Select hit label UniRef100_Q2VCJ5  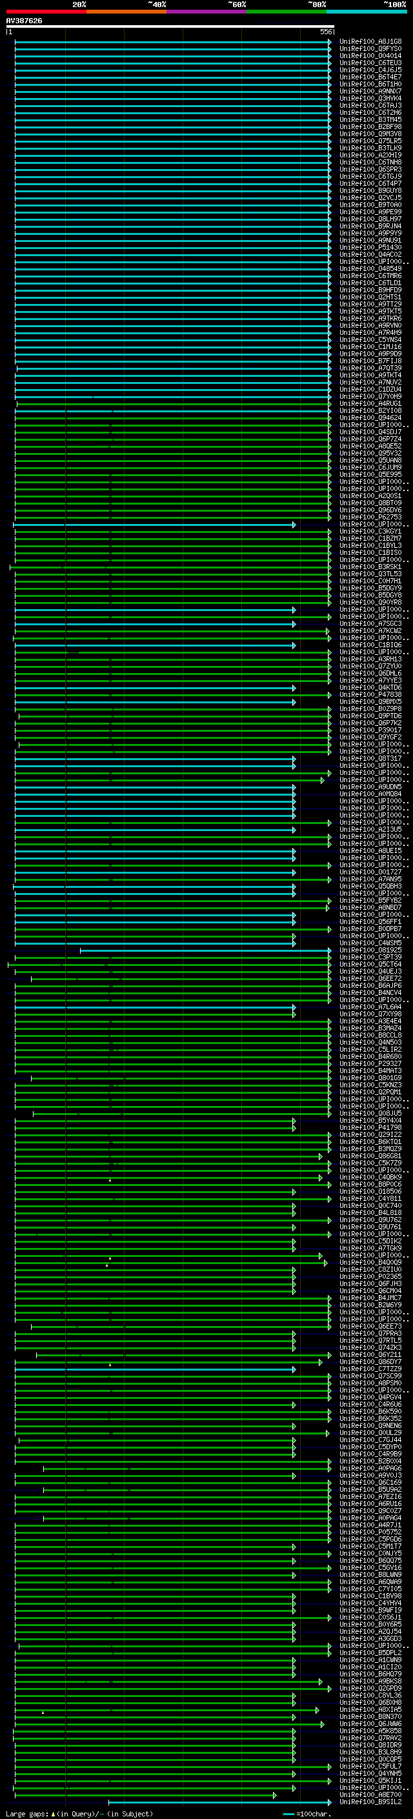pos(370,197)
